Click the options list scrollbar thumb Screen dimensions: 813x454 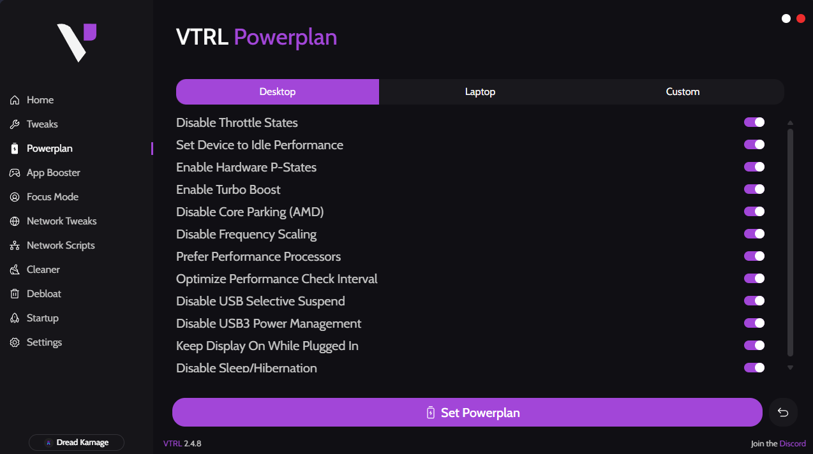[x=790, y=242]
